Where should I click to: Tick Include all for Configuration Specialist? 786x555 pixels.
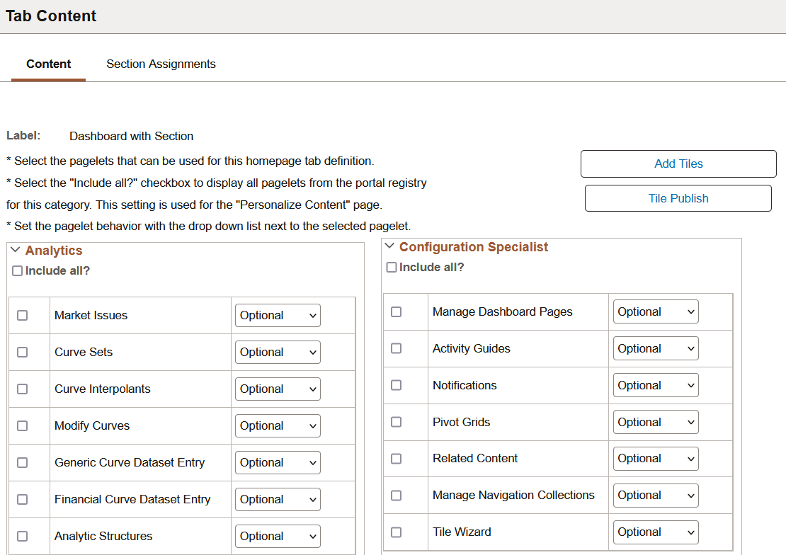pos(392,268)
